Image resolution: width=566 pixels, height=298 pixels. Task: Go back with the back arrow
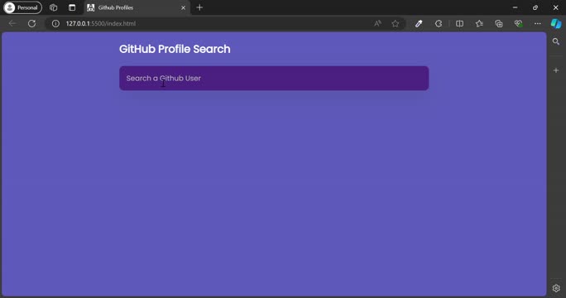12,23
